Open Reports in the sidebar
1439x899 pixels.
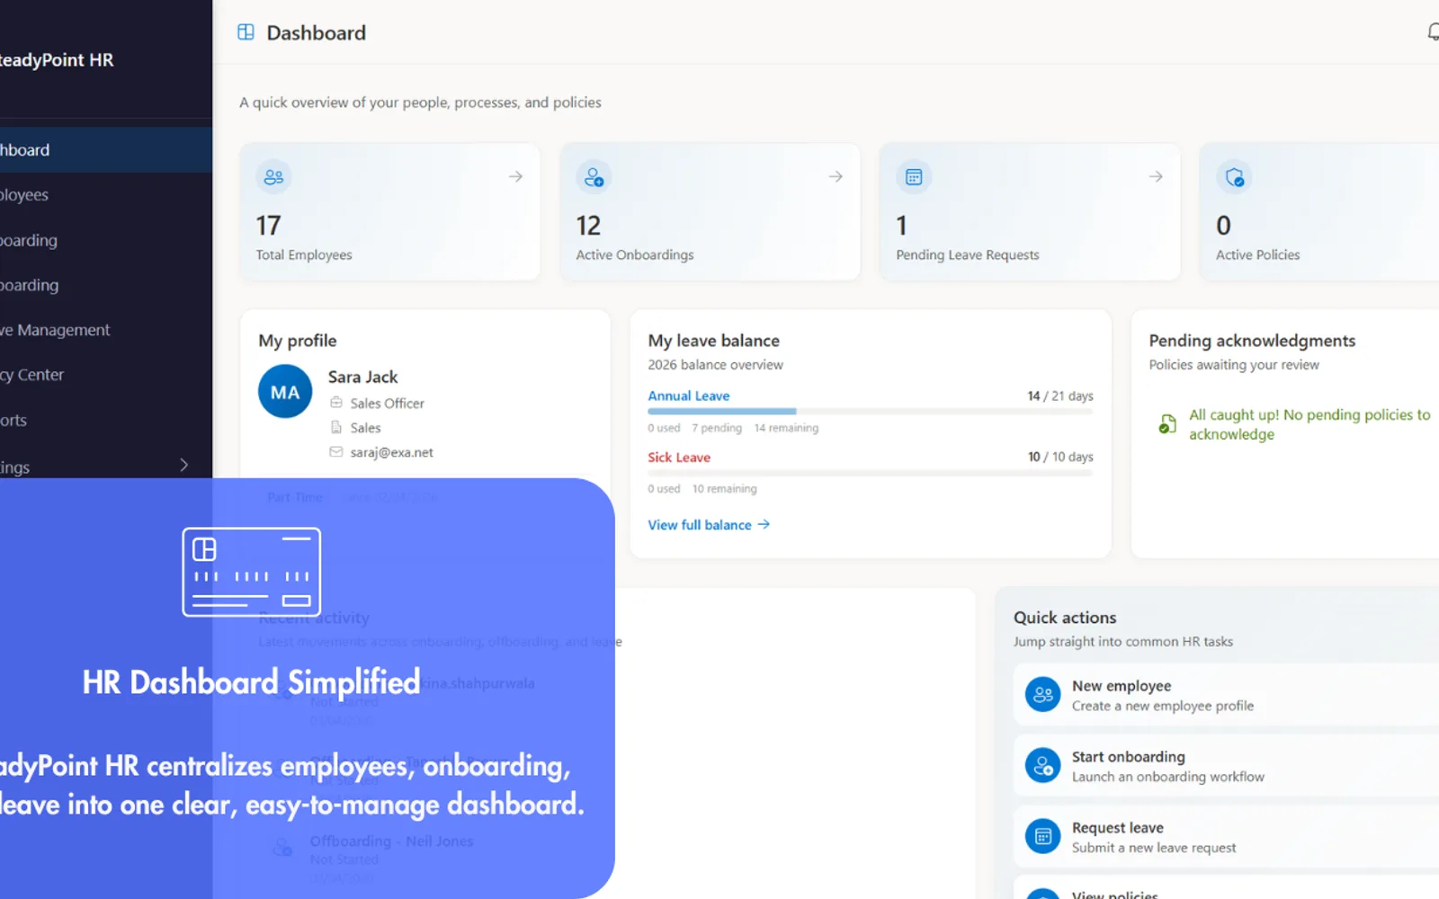pos(106,419)
